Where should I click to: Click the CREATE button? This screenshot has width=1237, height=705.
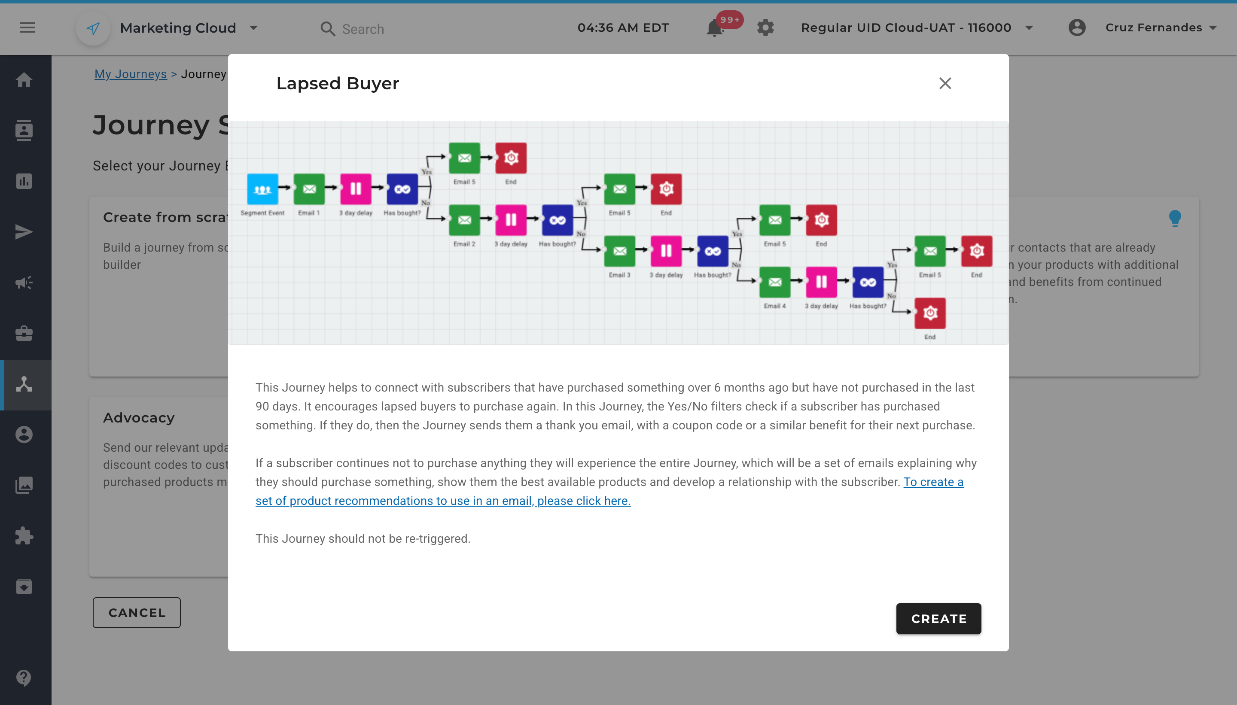[938, 618]
